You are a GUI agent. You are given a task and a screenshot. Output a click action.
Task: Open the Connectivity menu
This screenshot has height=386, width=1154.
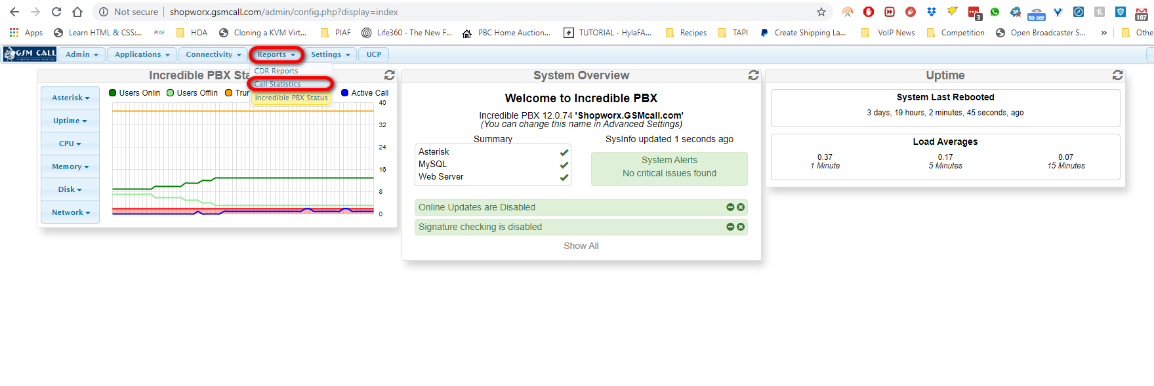[x=213, y=54]
